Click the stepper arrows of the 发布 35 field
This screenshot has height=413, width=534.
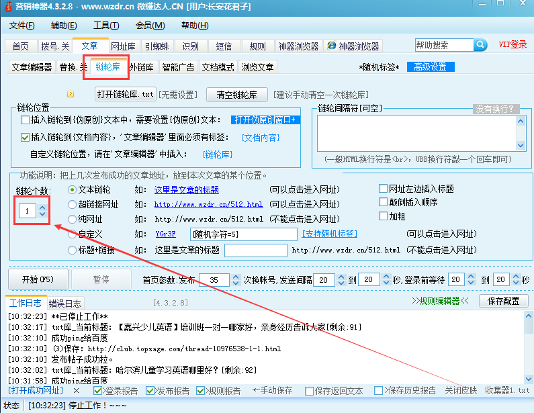point(235,279)
